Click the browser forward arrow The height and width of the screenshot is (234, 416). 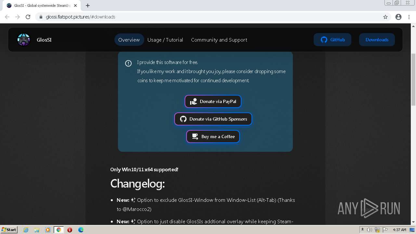[18, 17]
